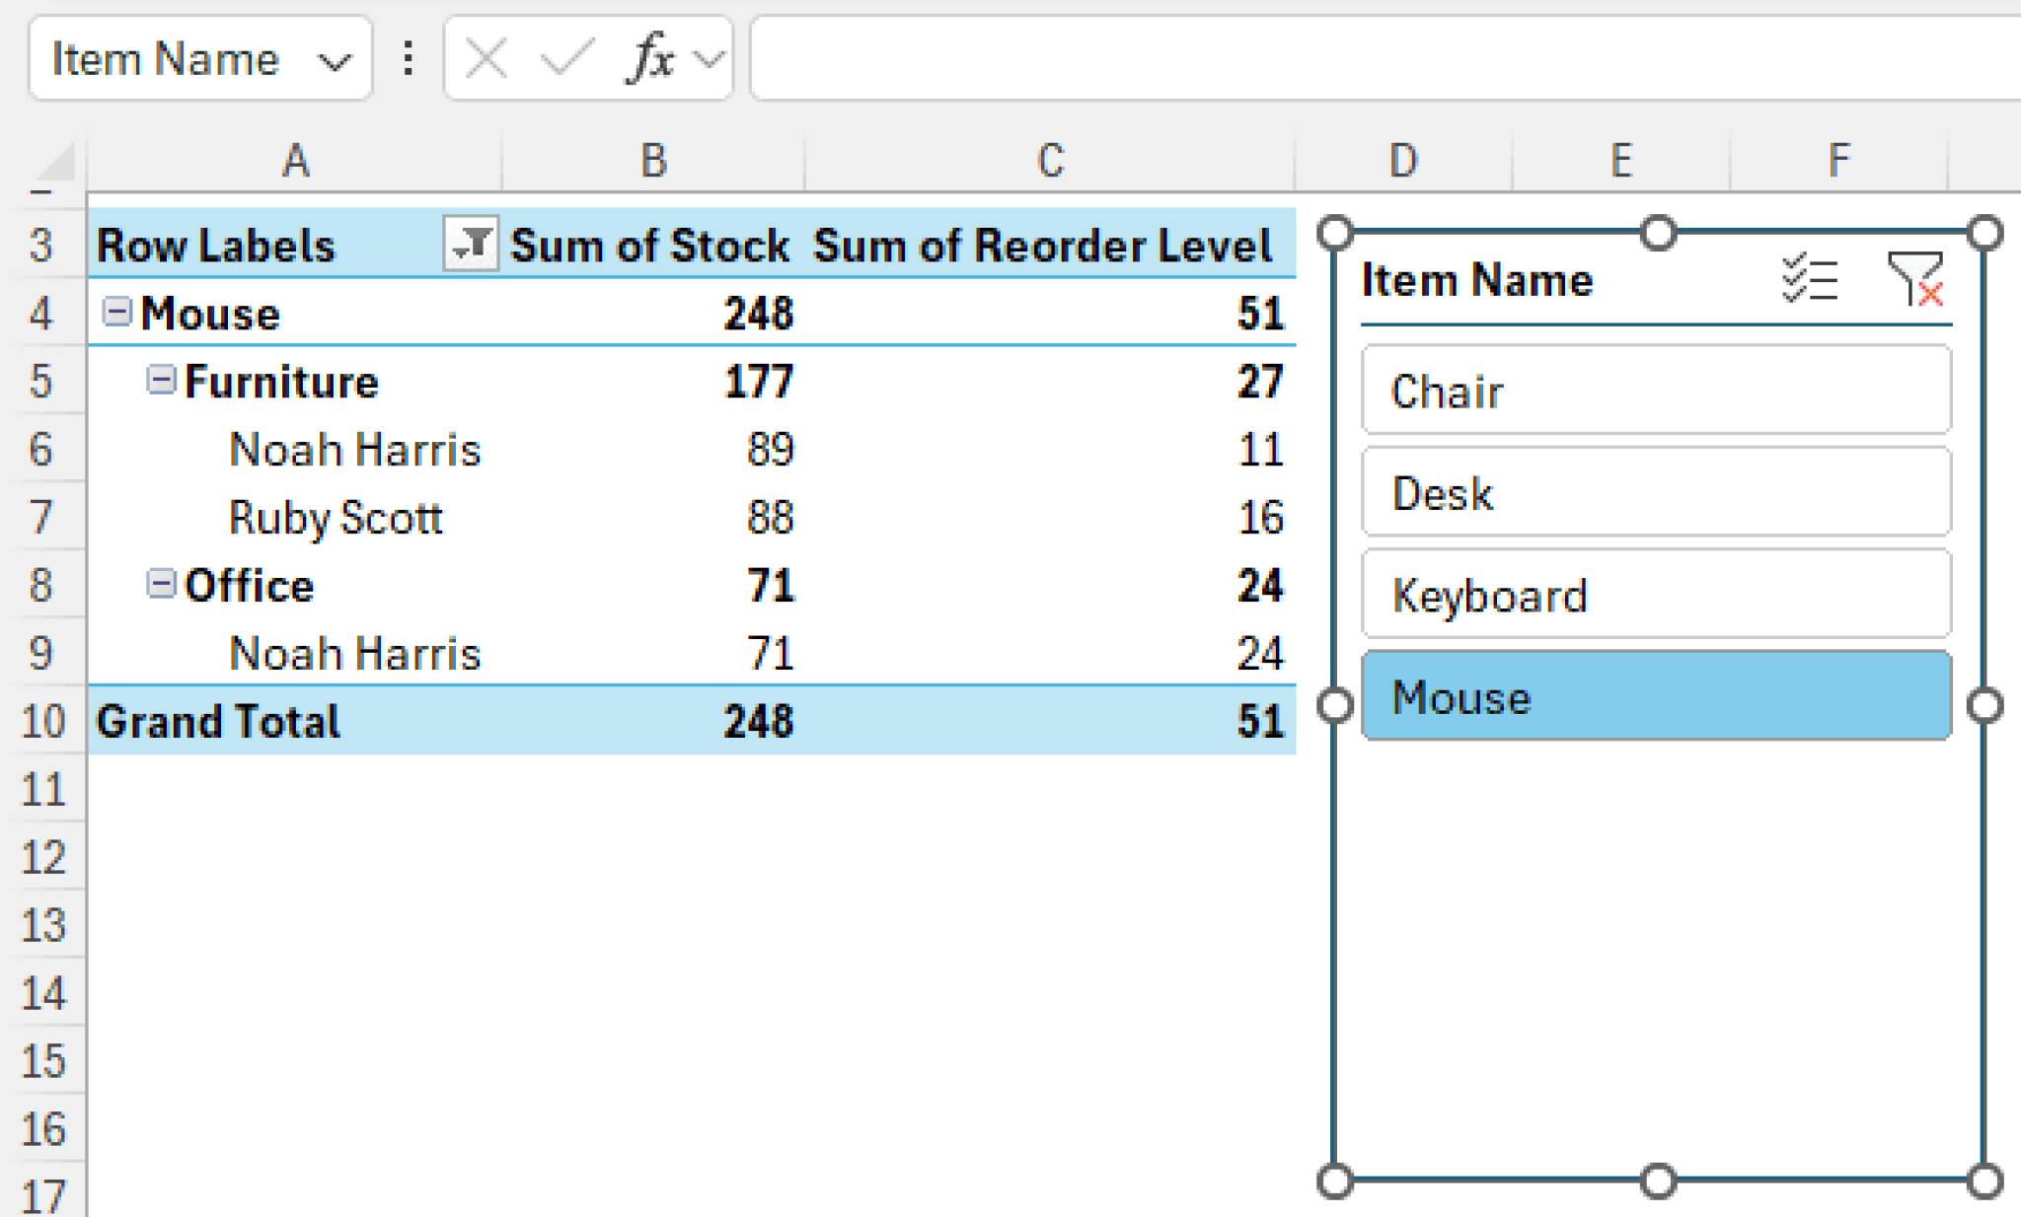The height and width of the screenshot is (1217, 2021).
Task: Select row 10 by clicking its row header
Action: (42, 720)
